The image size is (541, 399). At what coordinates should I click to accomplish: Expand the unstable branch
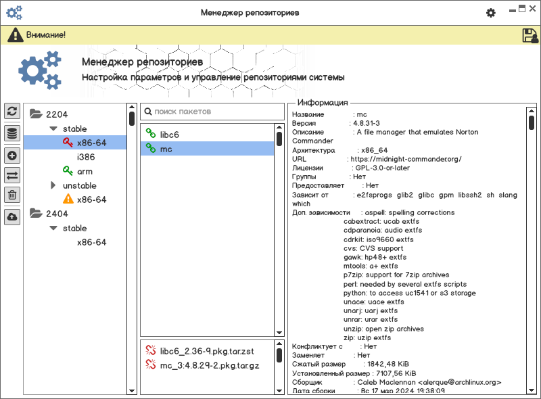[53, 185]
